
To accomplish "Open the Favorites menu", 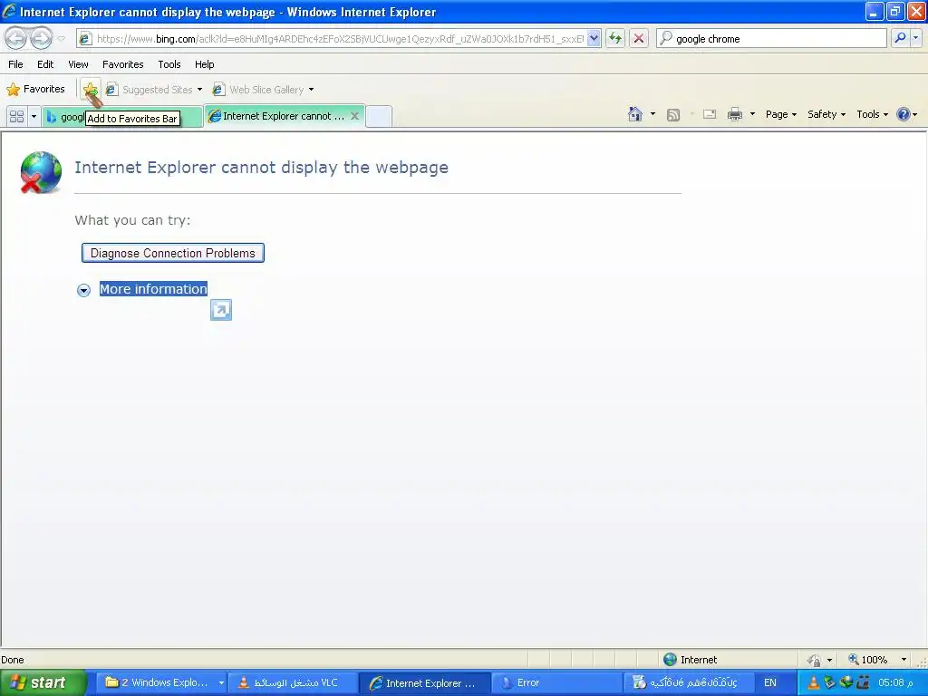I will coord(122,64).
